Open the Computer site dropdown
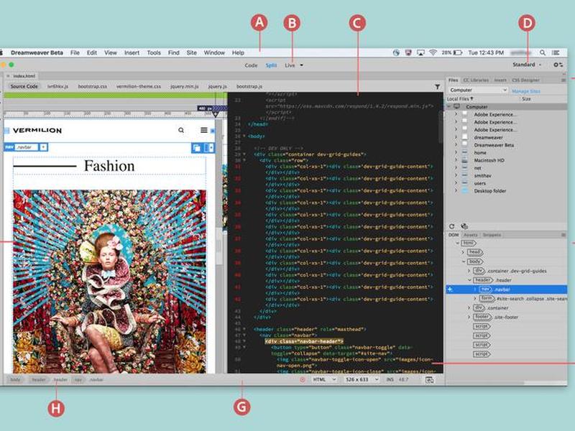The height and width of the screenshot is (431, 575). pyautogui.click(x=477, y=90)
